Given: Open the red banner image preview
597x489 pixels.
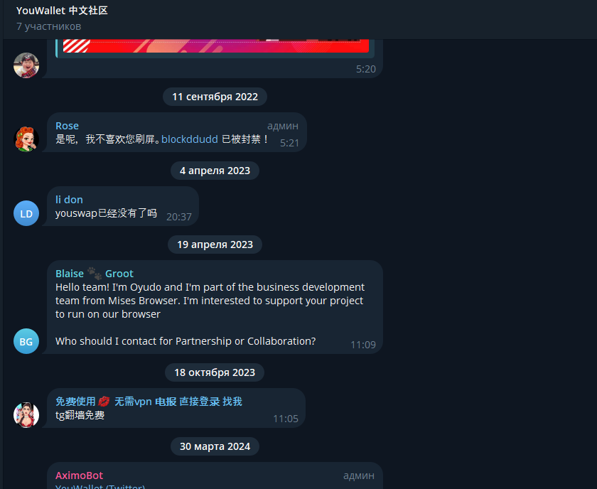Looking at the screenshot, I should 216,45.
